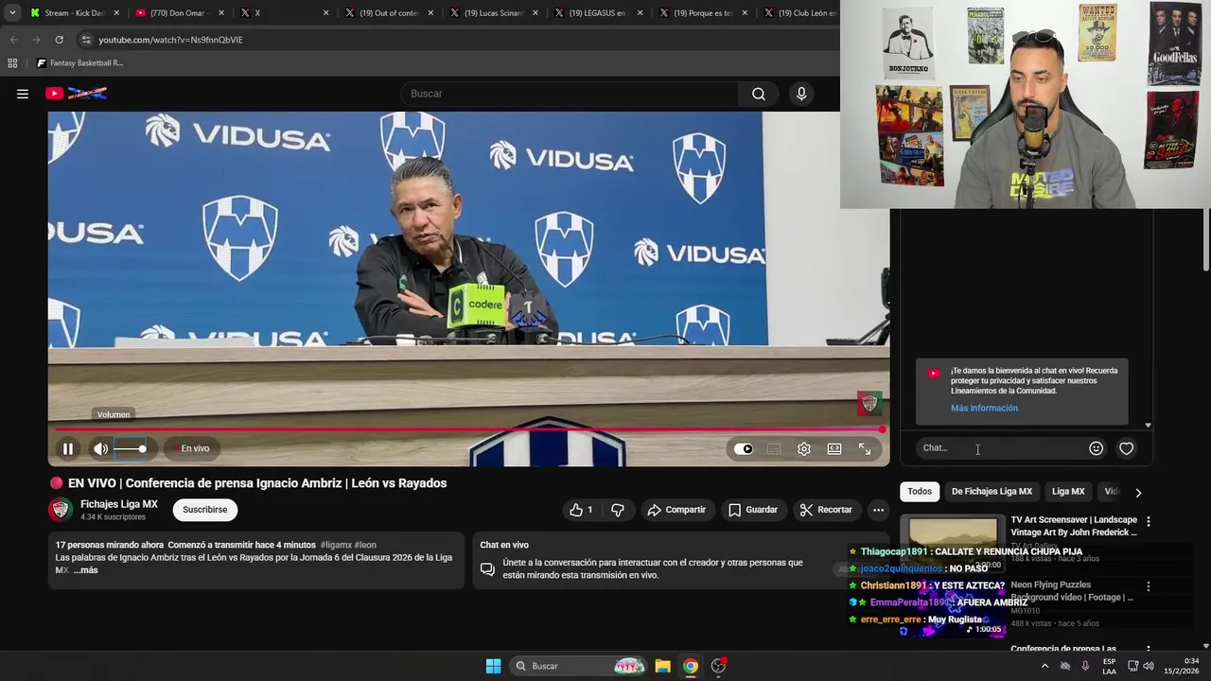Adjust the player volume slider
The height and width of the screenshot is (681, 1211).
pyautogui.click(x=130, y=449)
